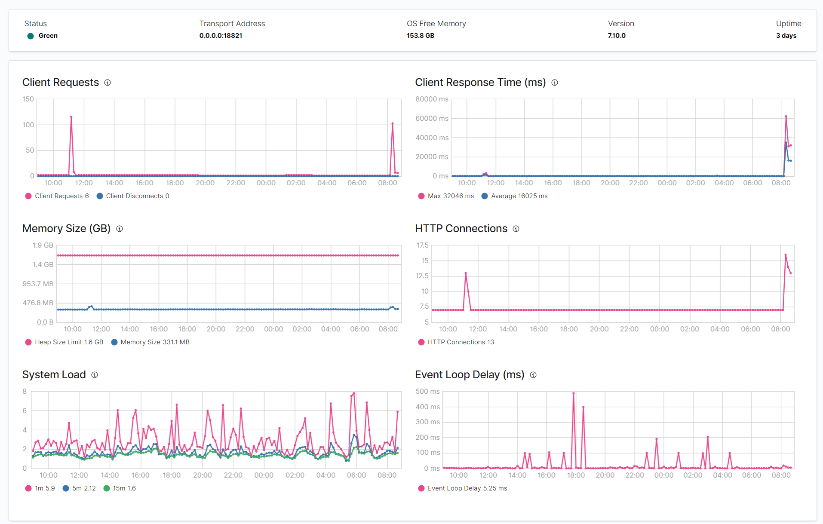Click the Event Loop Delay legend item
Screen dimensions: 823x524
pos(463,488)
